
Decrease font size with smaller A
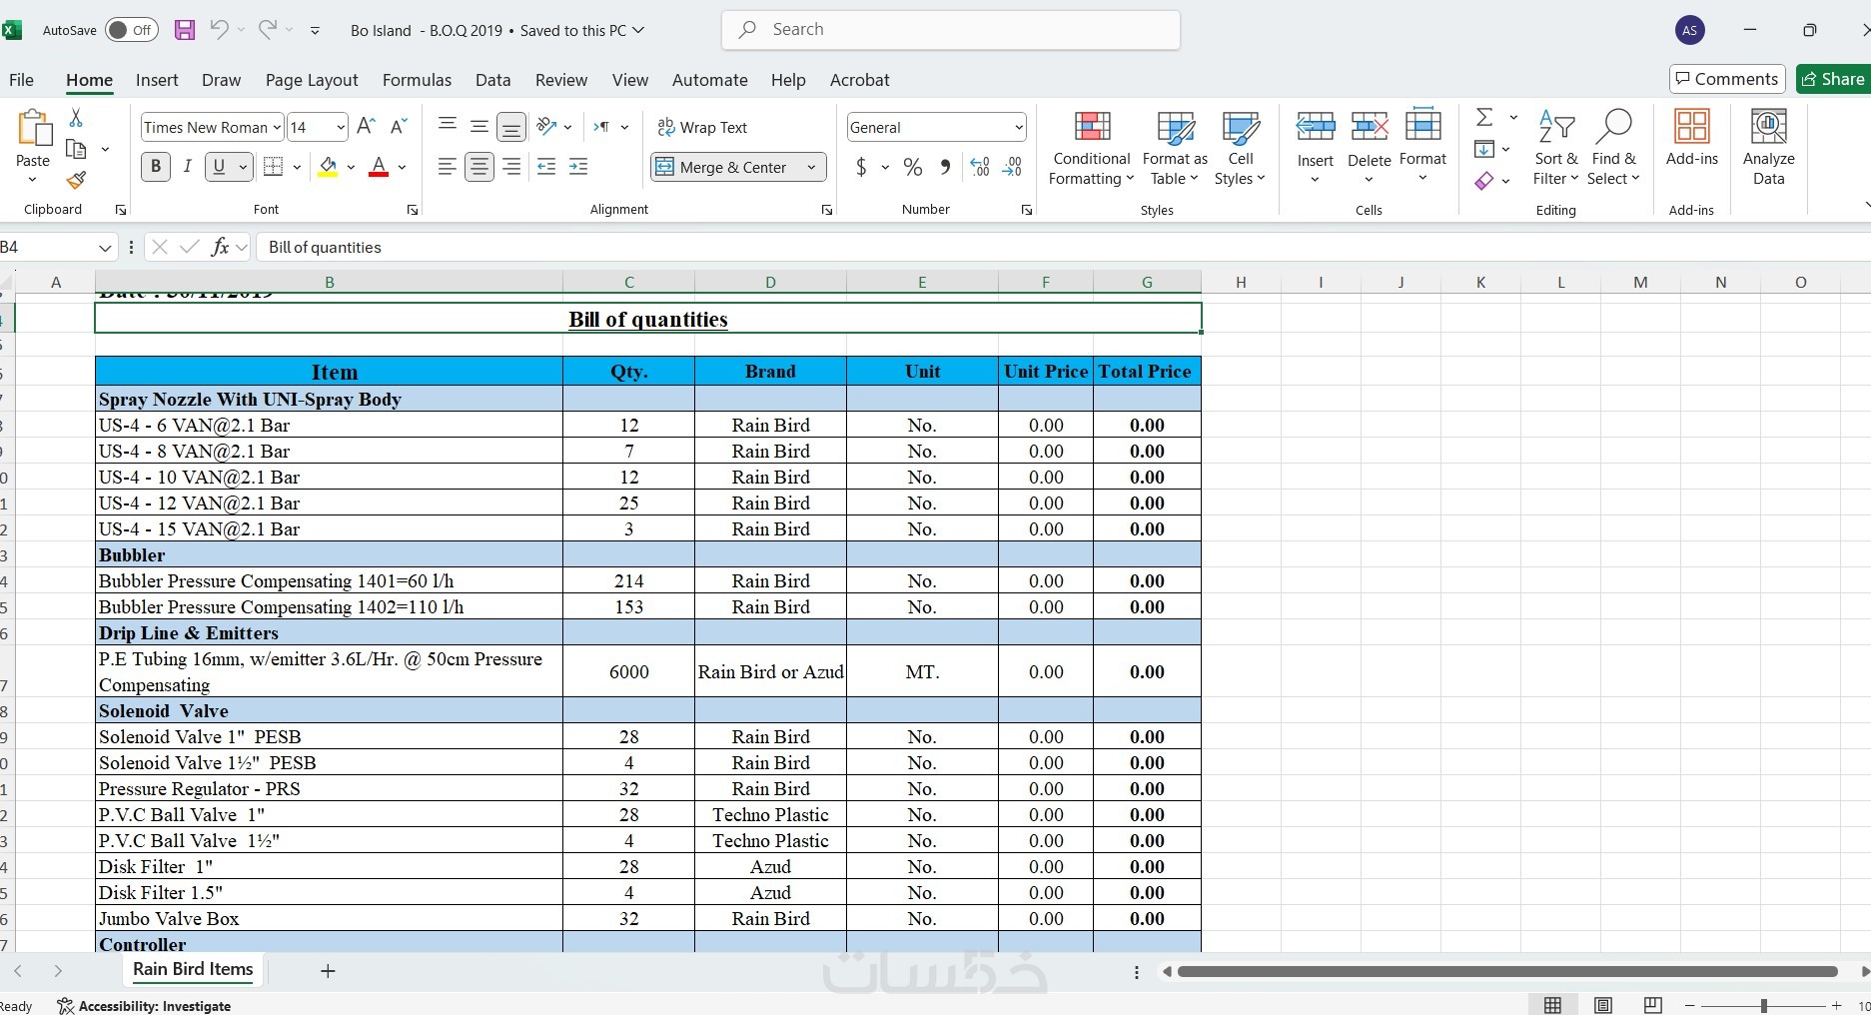(x=398, y=127)
